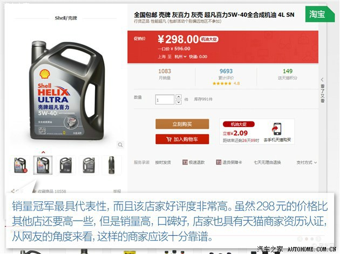Click the T1 return guarantee card icon
This screenshot has height=254, width=340.
[x=219, y=163]
